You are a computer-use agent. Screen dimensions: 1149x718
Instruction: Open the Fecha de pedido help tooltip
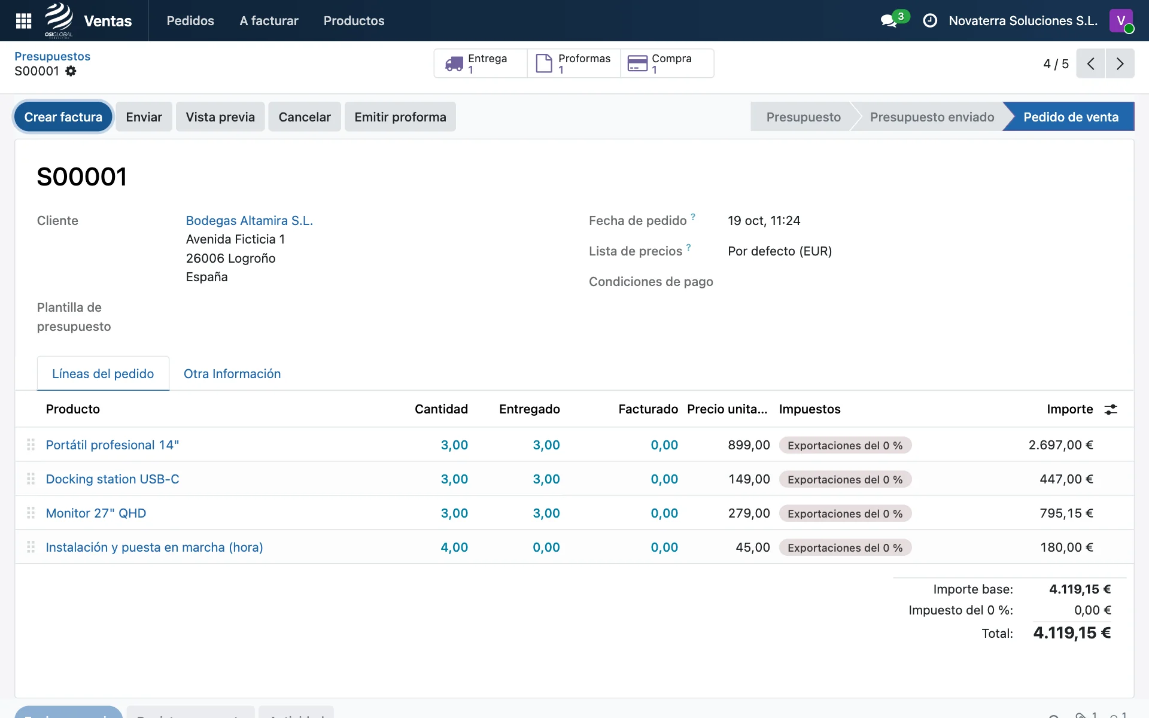[693, 217]
